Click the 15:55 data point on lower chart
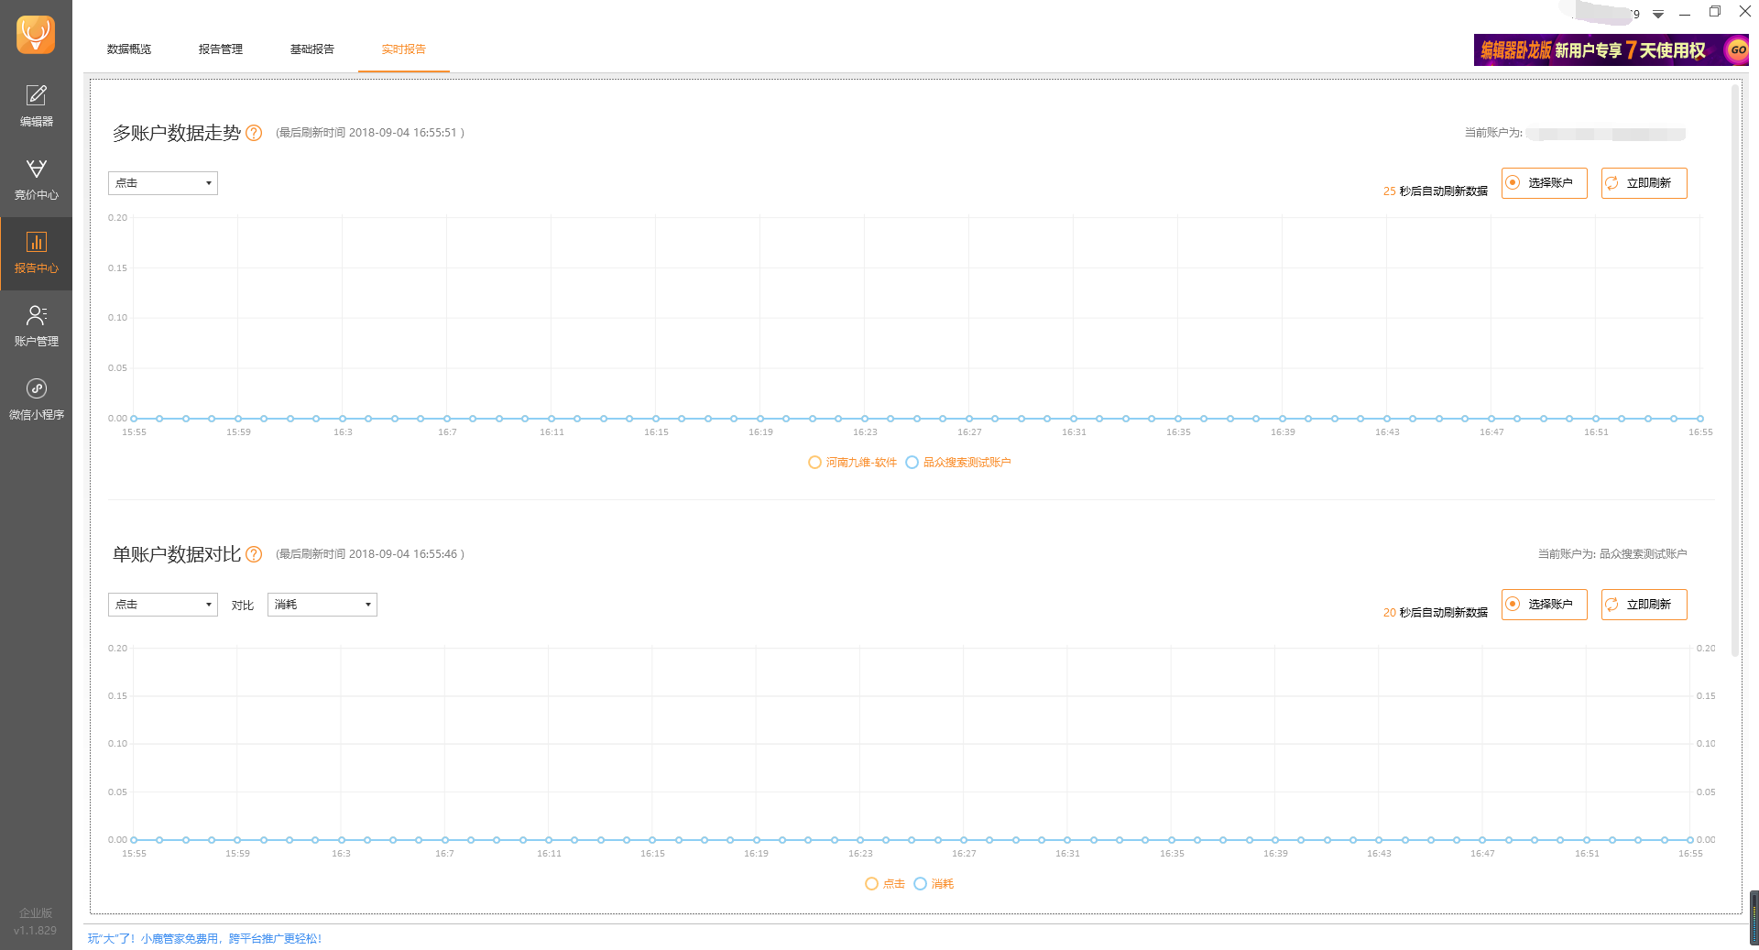The image size is (1759, 950). [x=134, y=840]
